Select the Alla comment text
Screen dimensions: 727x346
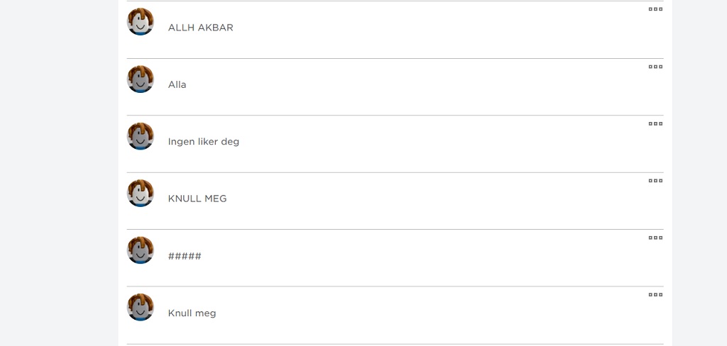tap(177, 84)
